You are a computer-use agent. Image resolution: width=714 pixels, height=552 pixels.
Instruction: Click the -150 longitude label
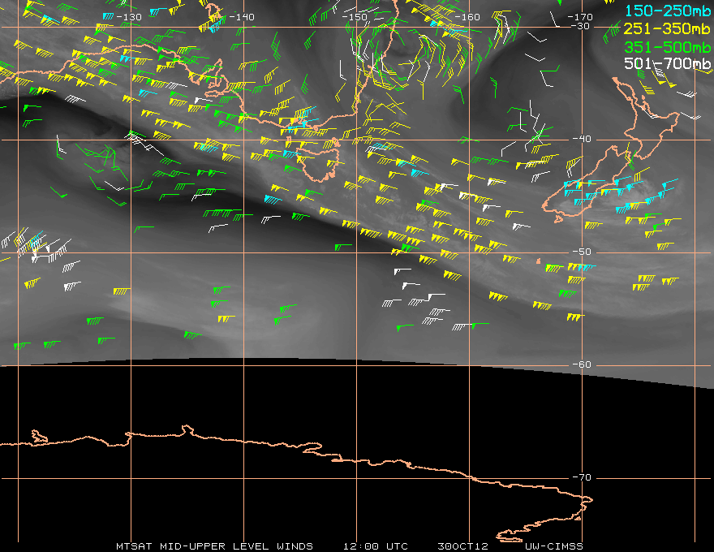coord(355,17)
